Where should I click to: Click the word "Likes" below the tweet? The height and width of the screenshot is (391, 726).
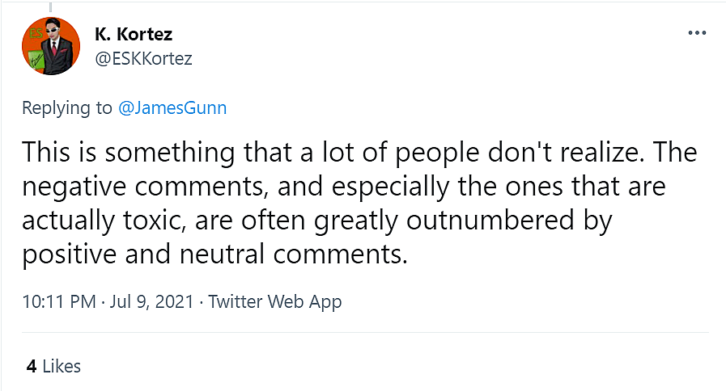(x=62, y=366)
